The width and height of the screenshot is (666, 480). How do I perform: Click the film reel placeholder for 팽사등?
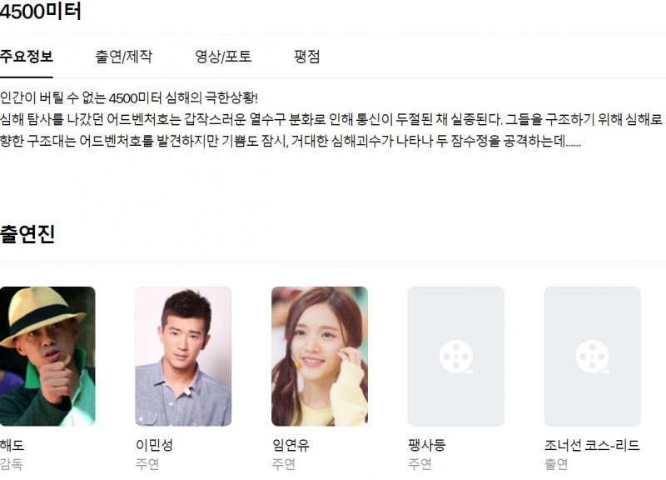[455, 357]
